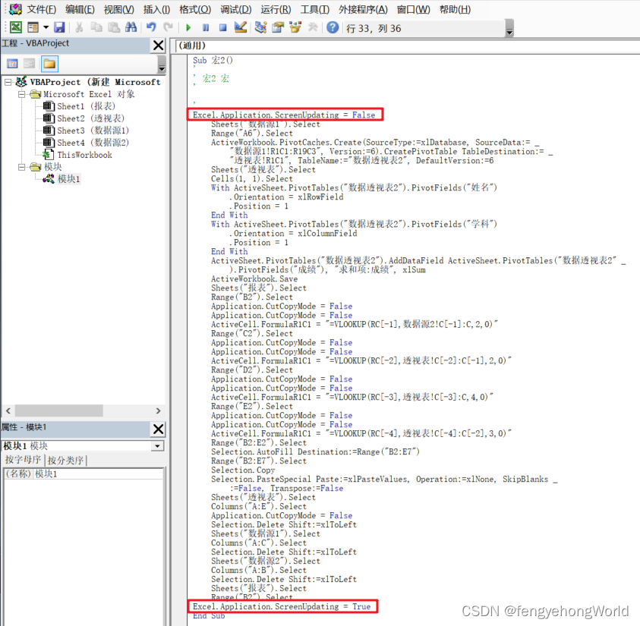Toggle Folders view in project panel

[x=49, y=64]
